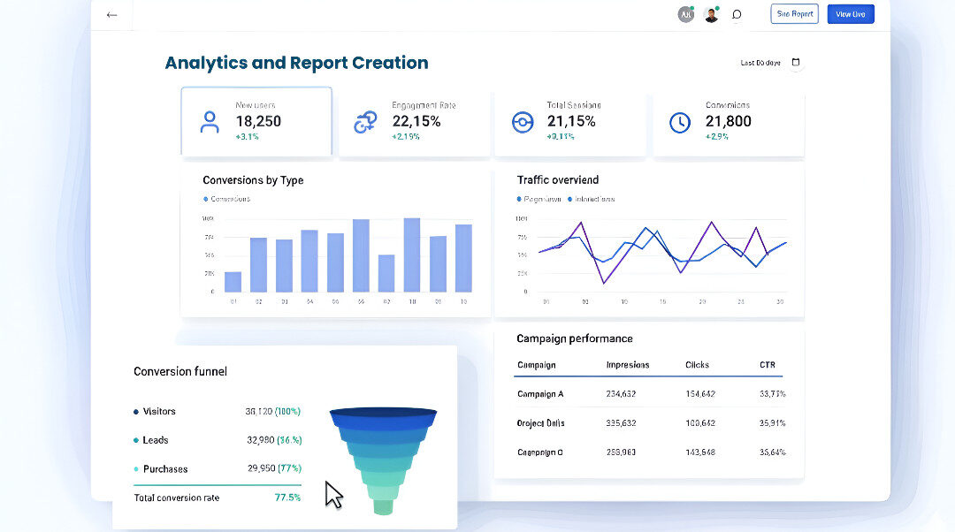Open the chat bubble comments icon
The image size is (955, 532).
point(737,14)
